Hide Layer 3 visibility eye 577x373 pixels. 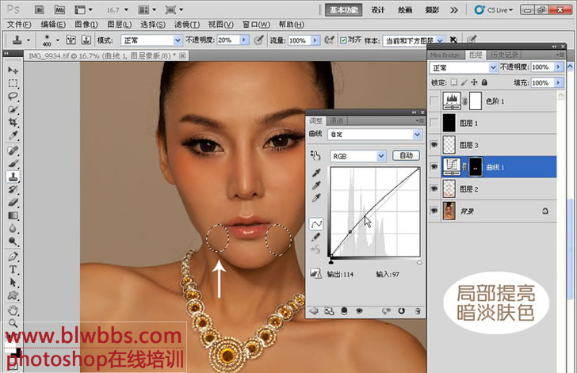(x=434, y=145)
